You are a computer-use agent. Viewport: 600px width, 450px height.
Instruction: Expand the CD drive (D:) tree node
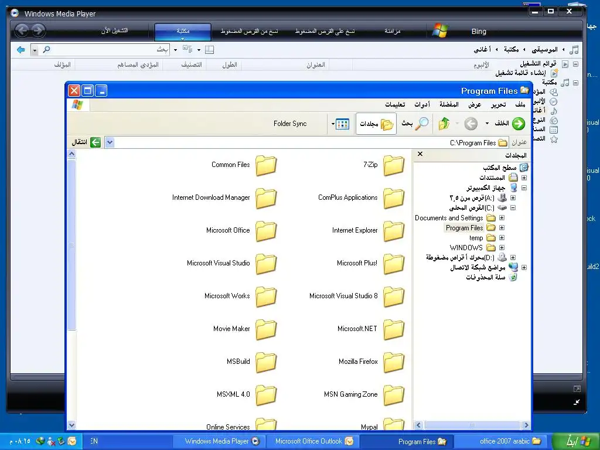tap(513, 258)
